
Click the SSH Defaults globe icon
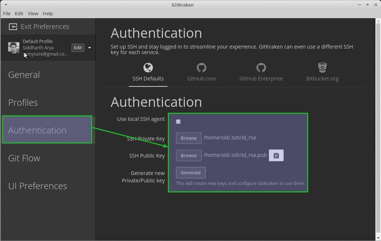148,67
